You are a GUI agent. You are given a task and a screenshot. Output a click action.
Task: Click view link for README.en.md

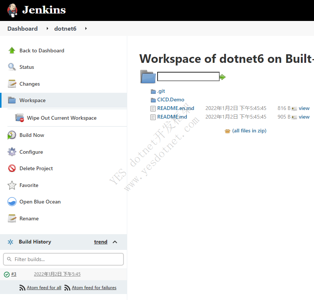click(304, 108)
